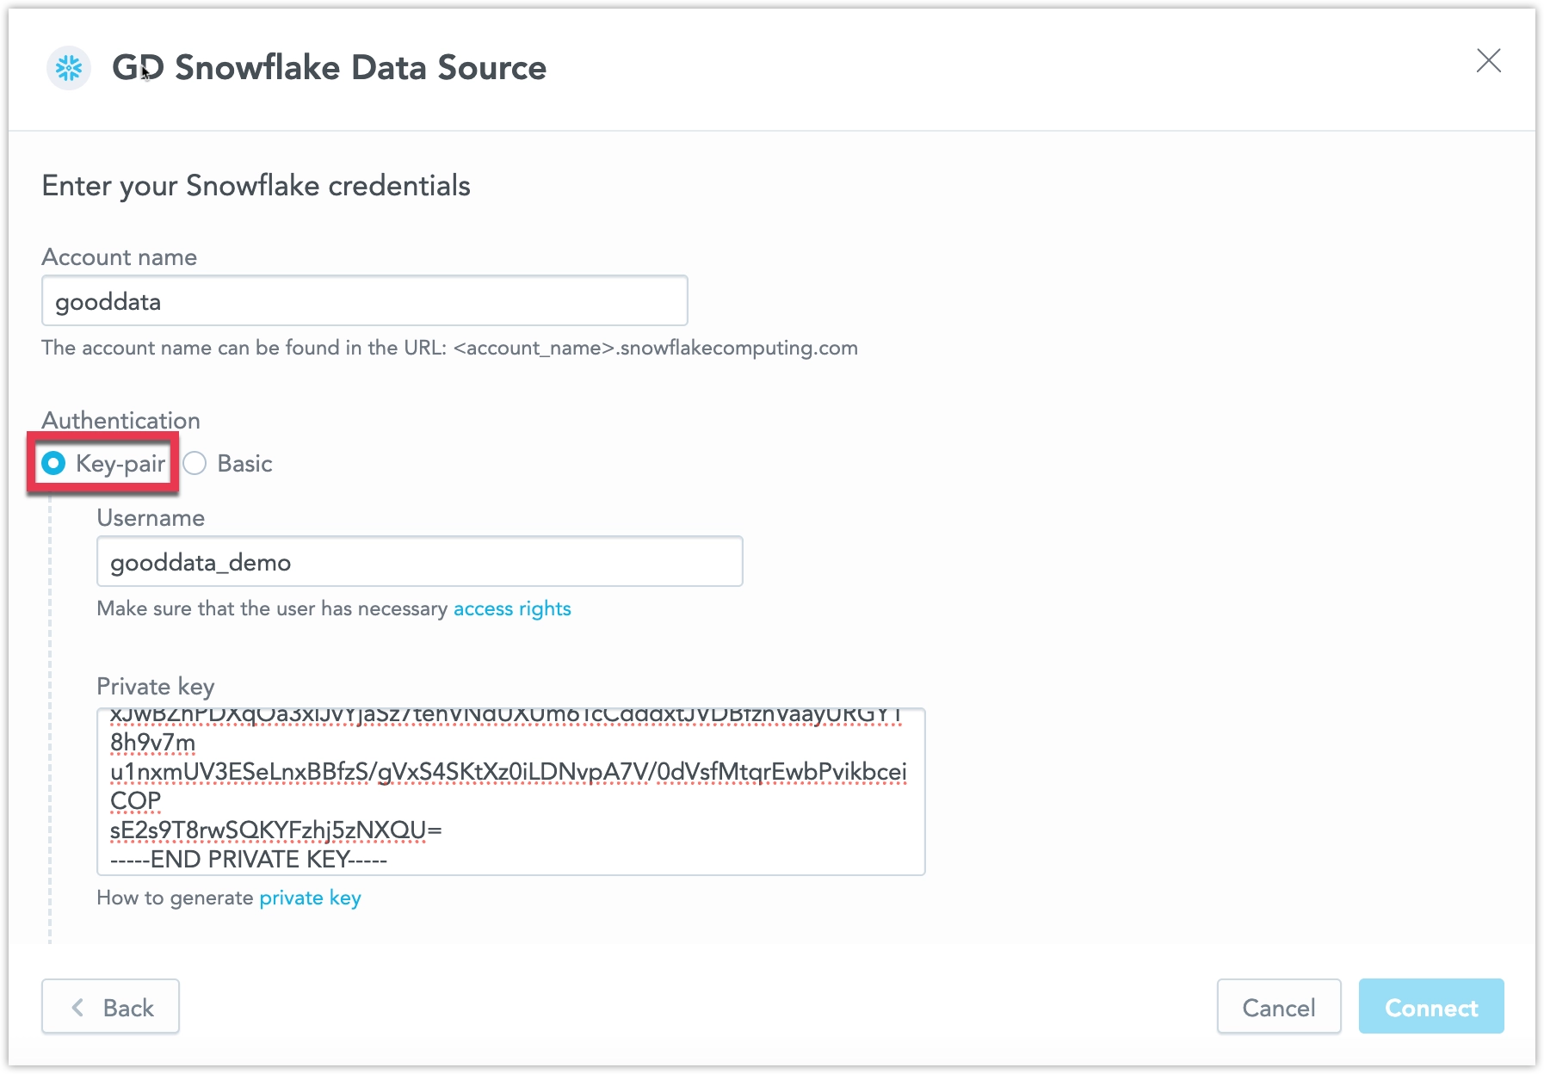The height and width of the screenshot is (1074, 1544).
Task: Select the Basic authentication radio button
Action: [x=195, y=463]
